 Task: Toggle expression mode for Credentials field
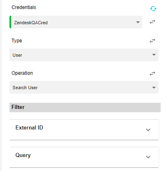152,22
